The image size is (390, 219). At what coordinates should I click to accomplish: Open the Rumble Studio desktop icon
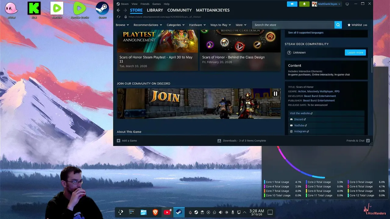[80, 10]
